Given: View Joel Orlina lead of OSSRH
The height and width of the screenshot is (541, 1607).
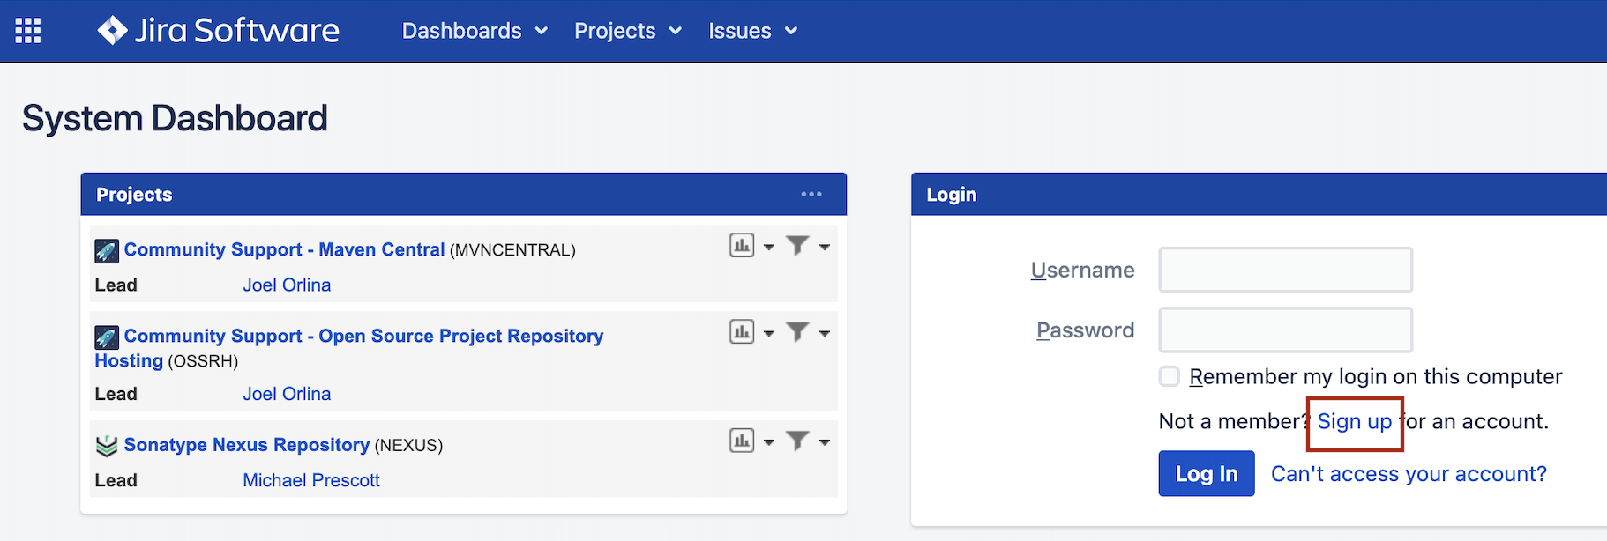Looking at the screenshot, I should point(287,394).
